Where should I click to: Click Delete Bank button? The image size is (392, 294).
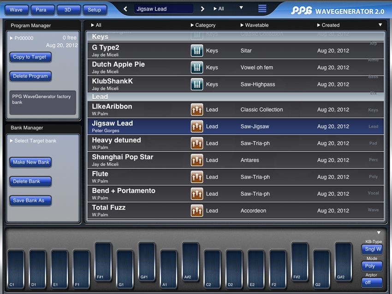coord(30,182)
